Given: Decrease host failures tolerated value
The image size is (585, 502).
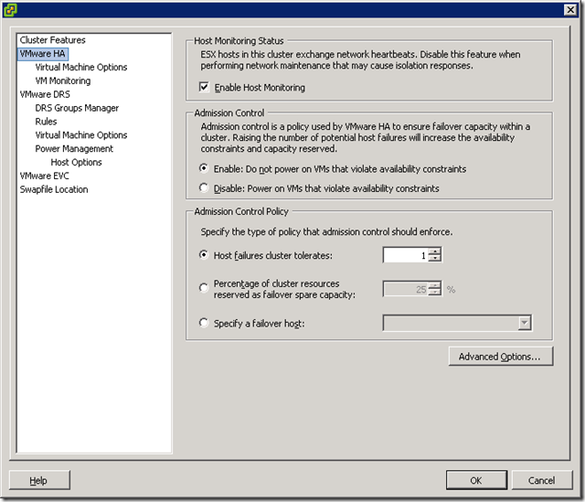Looking at the screenshot, I should tap(435, 259).
